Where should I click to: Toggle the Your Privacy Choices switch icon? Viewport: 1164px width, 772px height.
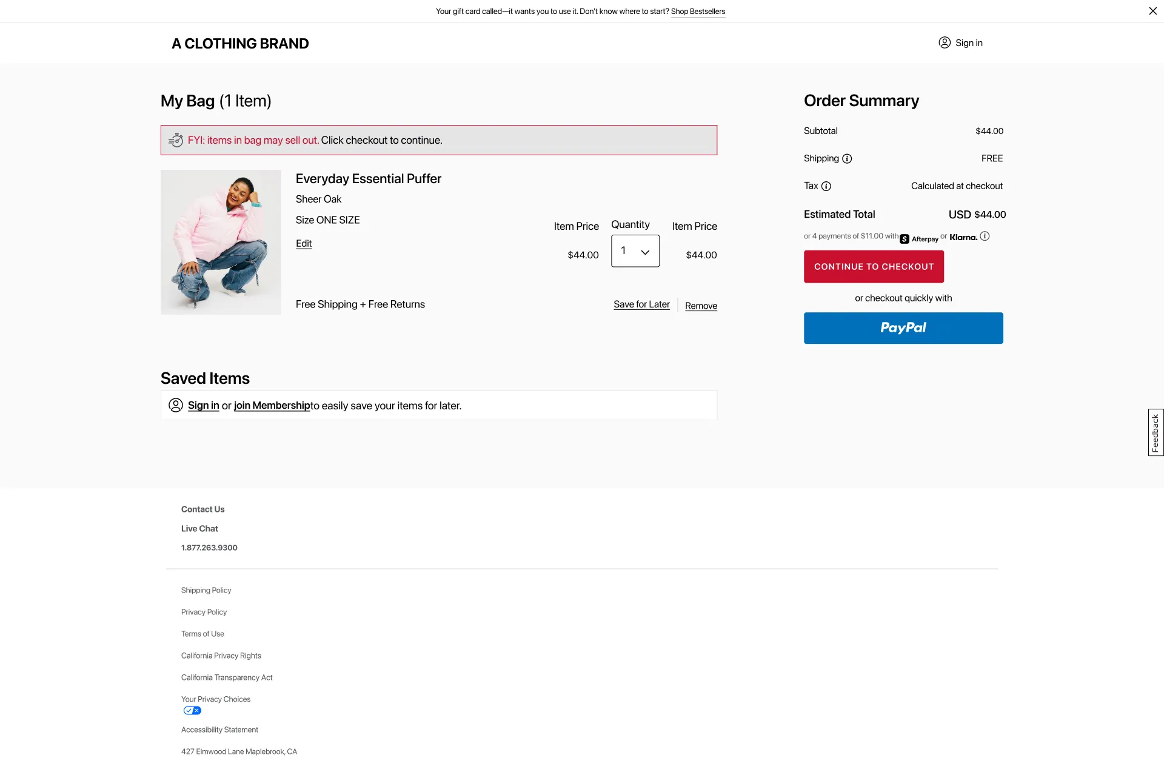point(192,711)
